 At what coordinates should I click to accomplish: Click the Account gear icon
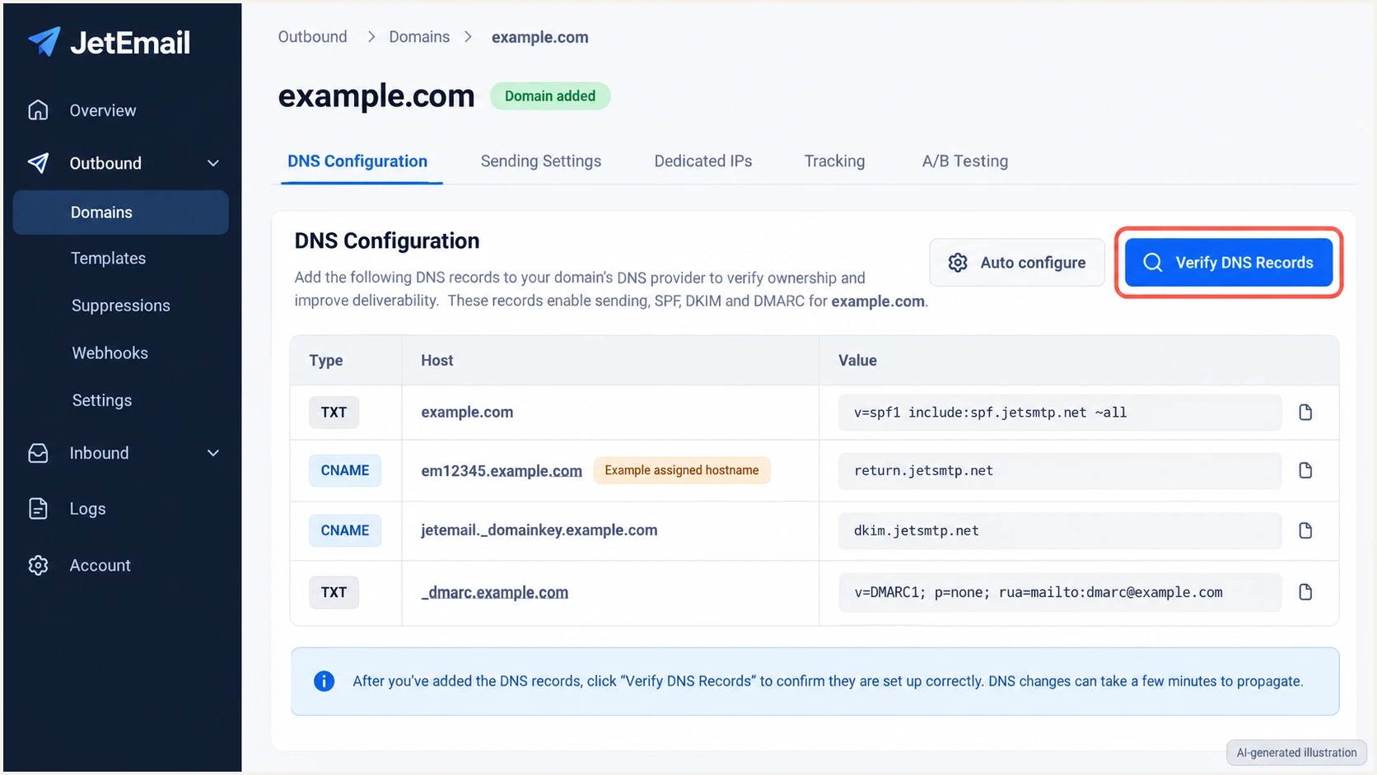click(x=38, y=565)
